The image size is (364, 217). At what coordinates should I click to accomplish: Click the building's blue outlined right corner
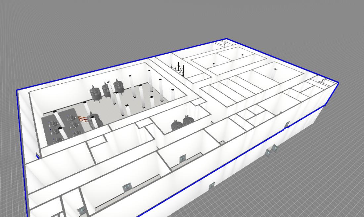pyautogui.click(x=338, y=83)
